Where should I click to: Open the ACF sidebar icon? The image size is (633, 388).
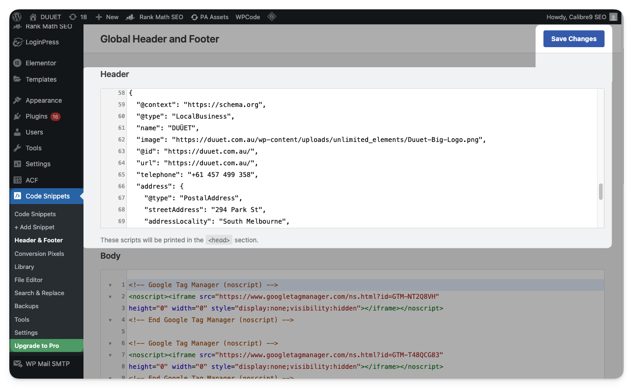[17, 180]
